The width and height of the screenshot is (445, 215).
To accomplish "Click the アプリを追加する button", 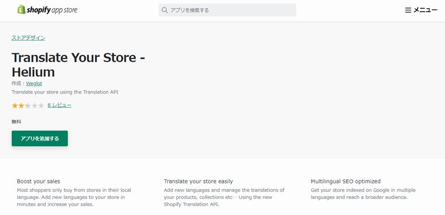I will pyautogui.click(x=39, y=138).
